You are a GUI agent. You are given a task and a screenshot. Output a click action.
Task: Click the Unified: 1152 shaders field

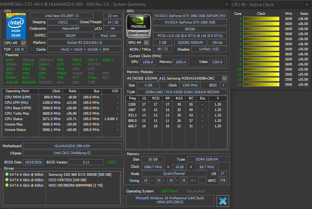209,49
